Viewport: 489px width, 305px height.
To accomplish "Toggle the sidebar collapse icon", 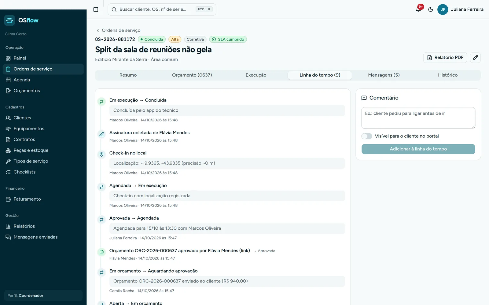I will pos(96,9).
